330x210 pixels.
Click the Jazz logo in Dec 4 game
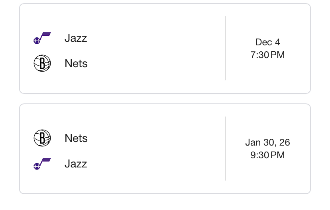pos(42,38)
